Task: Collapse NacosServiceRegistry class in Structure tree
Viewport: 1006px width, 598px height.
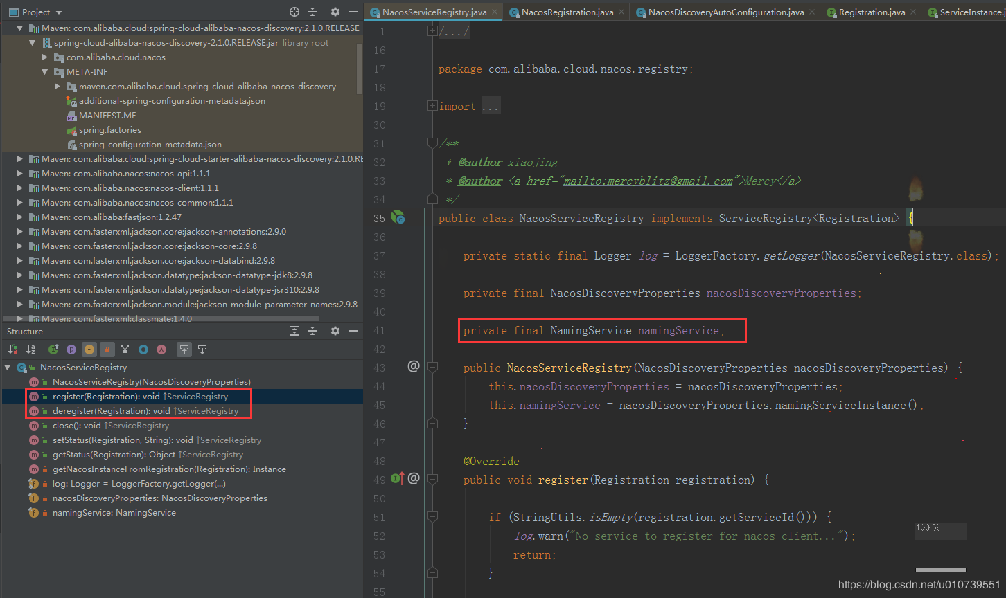Action: tap(8, 368)
